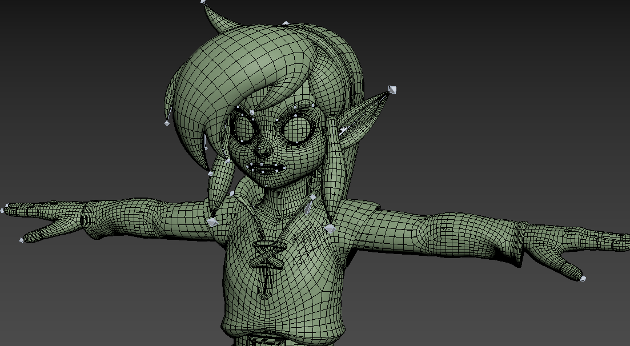Select the nub helper at the thumb tip of the hand opposite the ear
This screenshot has height=346, width=630.
tap(22, 240)
